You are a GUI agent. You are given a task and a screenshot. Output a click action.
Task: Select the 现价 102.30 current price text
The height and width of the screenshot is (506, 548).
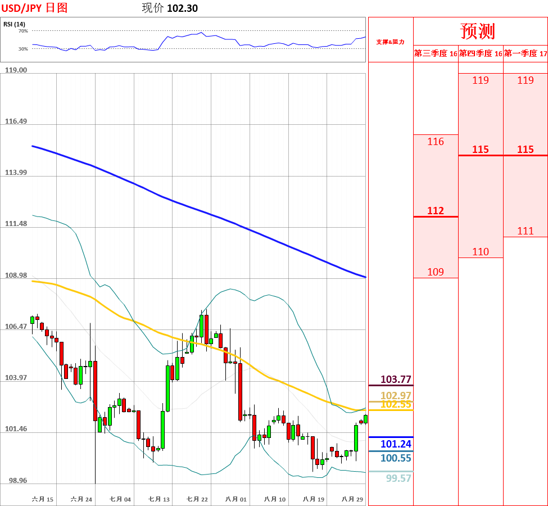coord(170,8)
